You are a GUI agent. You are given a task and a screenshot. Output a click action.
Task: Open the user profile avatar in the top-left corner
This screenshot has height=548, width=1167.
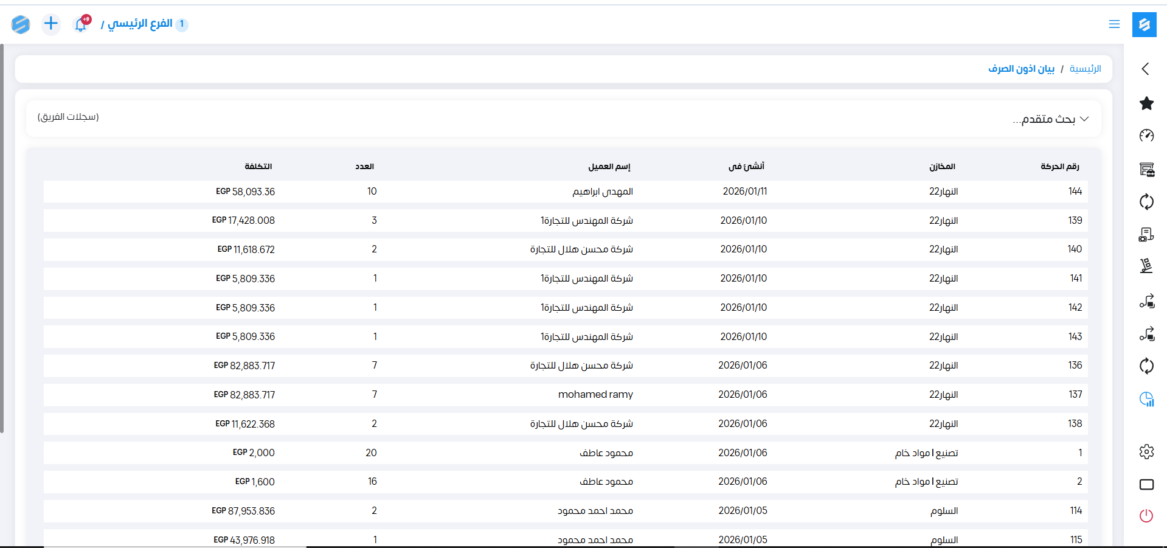pos(21,24)
